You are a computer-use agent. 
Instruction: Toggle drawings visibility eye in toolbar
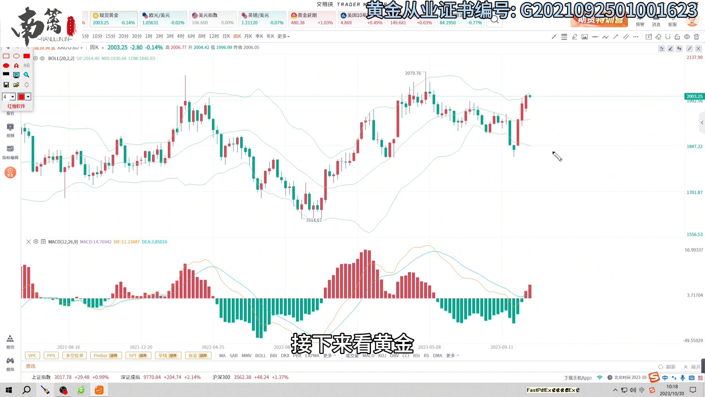(x=687, y=37)
